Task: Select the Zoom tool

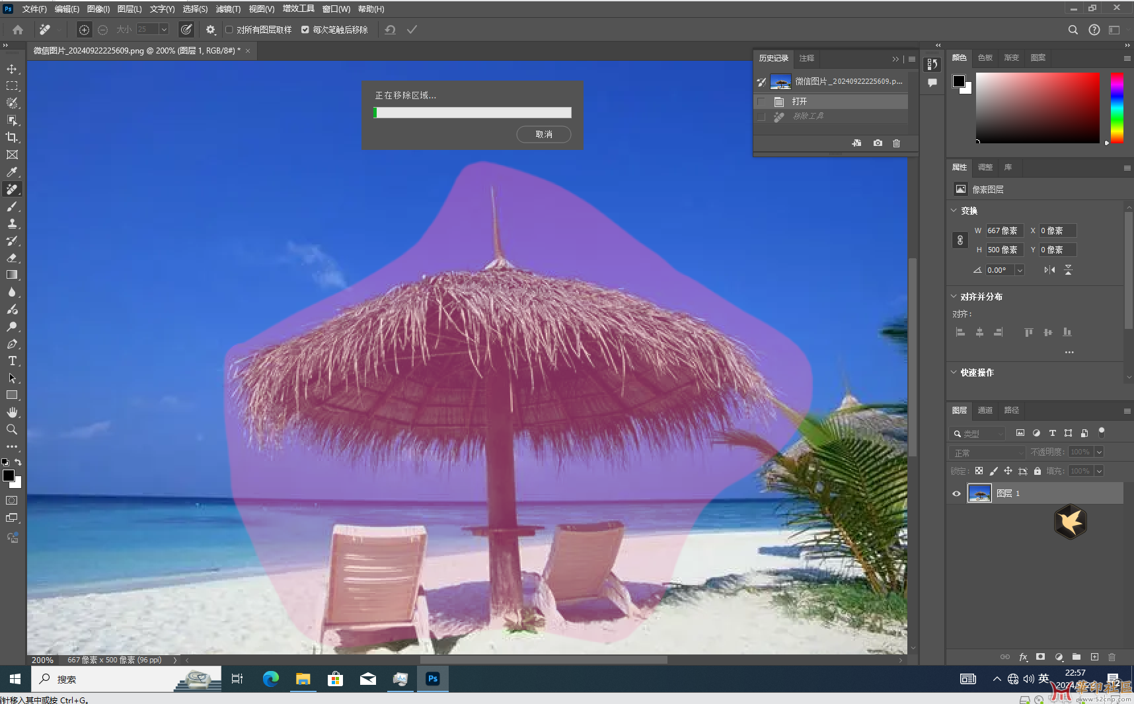Action: pos(12,429)
